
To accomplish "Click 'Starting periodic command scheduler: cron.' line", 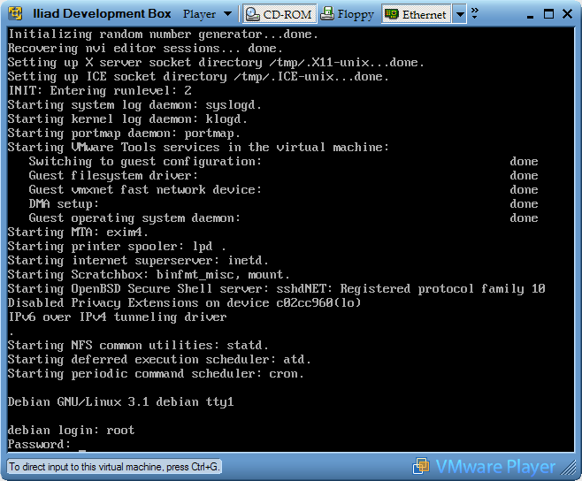I will 156,373.
